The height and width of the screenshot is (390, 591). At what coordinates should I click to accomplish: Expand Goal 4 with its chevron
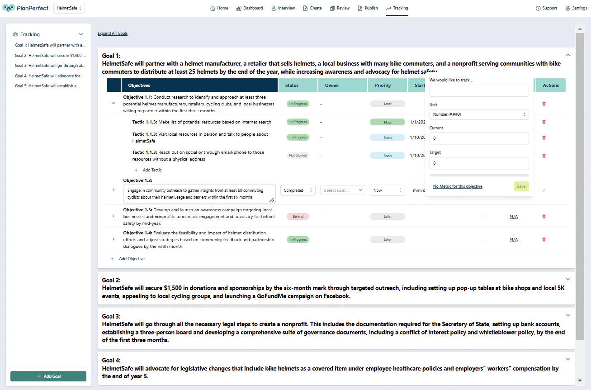coord(568,359)
